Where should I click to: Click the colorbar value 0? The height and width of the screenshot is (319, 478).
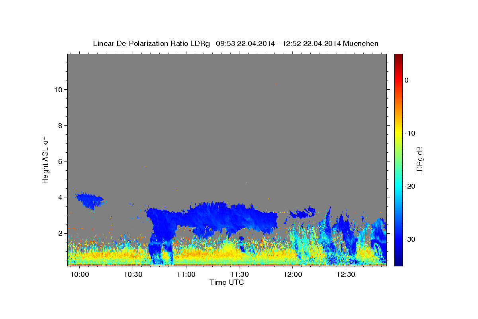pos(406,80)
